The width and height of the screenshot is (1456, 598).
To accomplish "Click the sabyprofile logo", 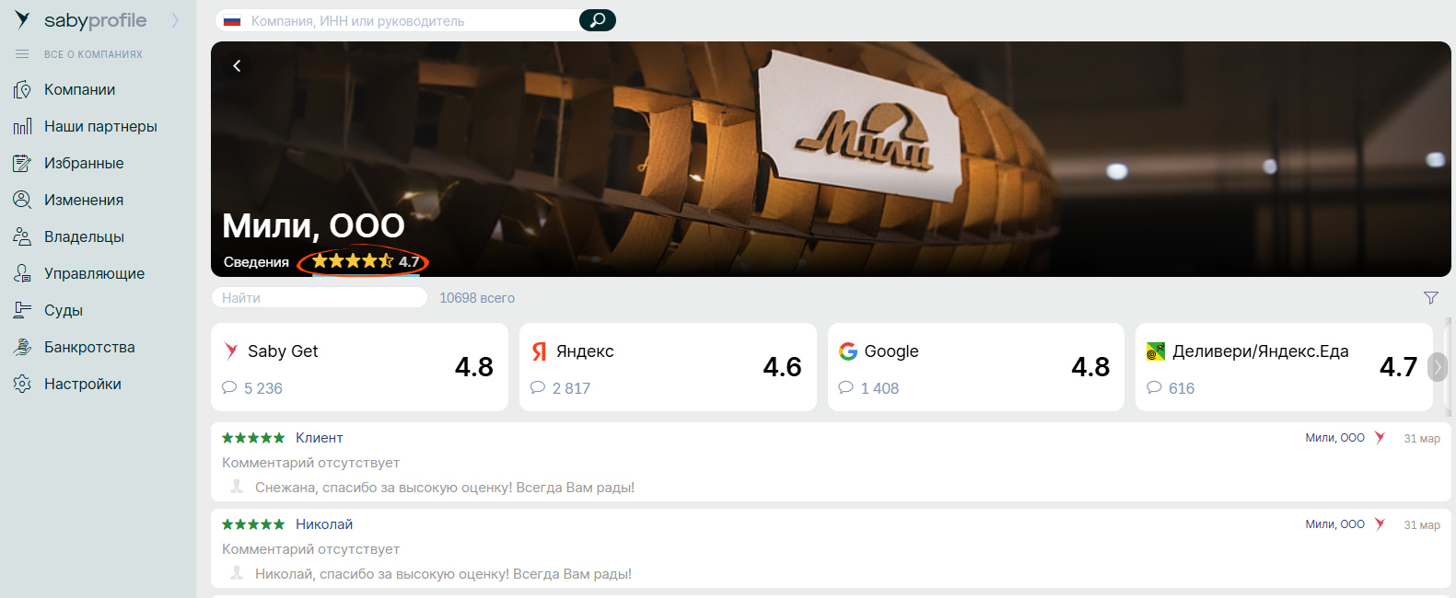I will [x=81, y=20].
